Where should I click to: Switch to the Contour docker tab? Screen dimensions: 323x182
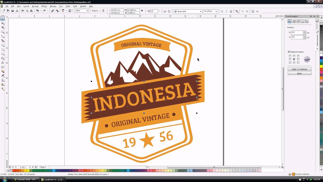317,24
